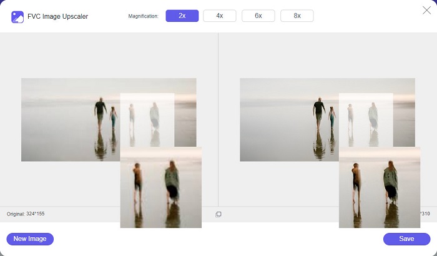Click the highlighted lens box on output image
The image size is (437, 256).
tap(366, 119)
